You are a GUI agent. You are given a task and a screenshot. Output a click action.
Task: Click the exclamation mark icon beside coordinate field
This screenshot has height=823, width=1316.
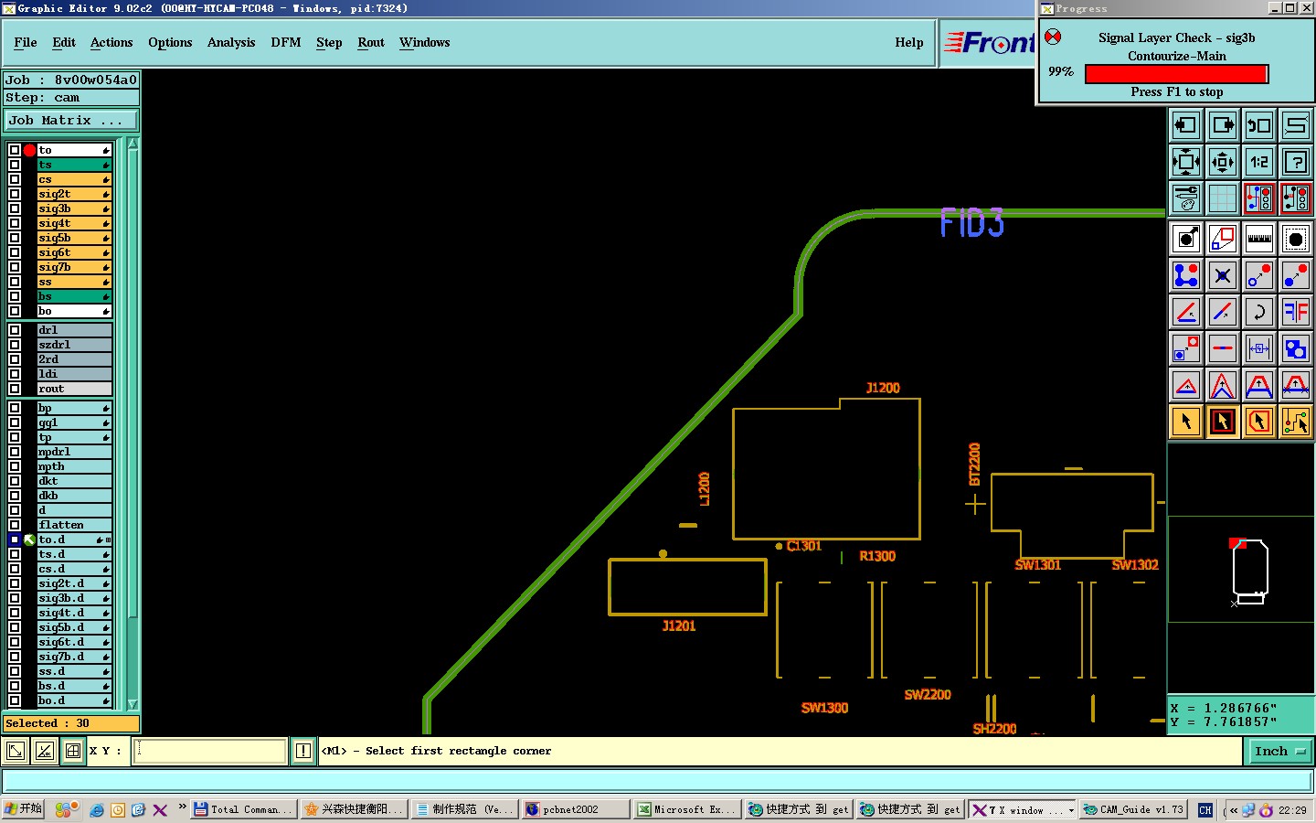(x=303, y=751)
